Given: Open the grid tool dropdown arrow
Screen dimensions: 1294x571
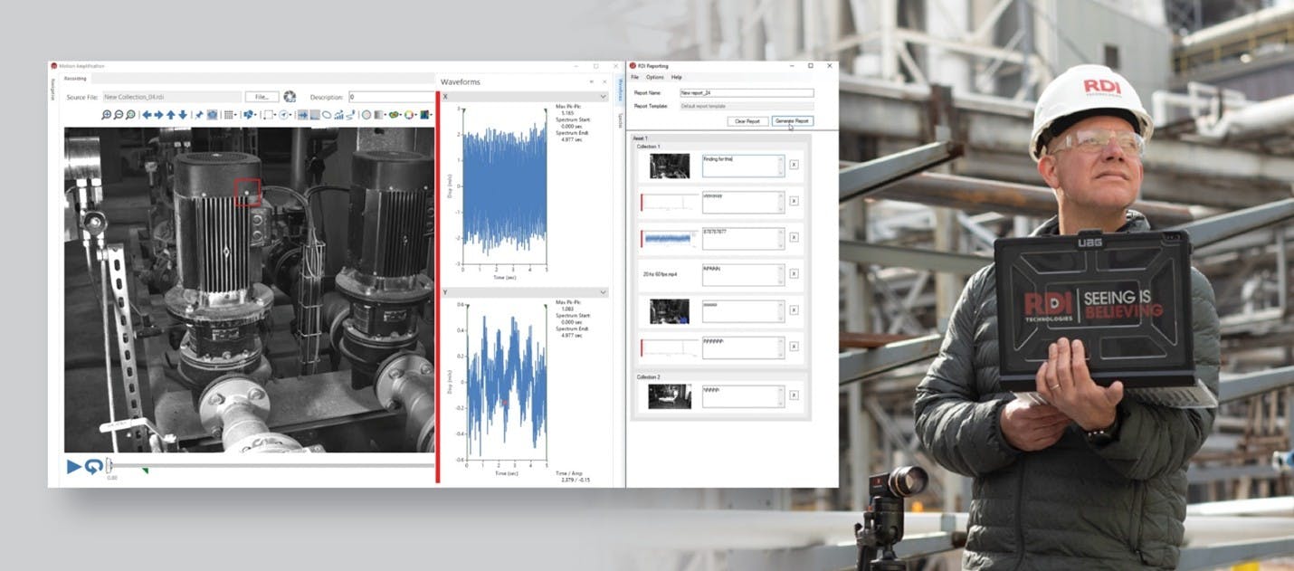Looking at the screenshot, I should click(235, 116).
